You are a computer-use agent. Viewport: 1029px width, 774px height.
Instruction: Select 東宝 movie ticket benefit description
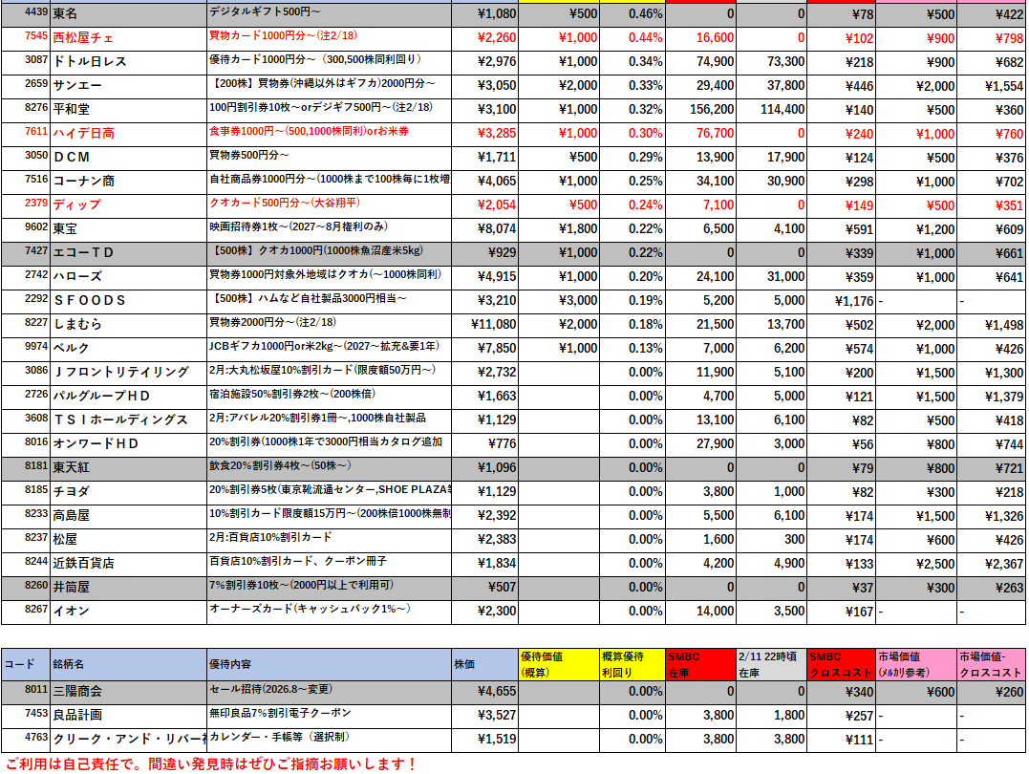(329, 229)
